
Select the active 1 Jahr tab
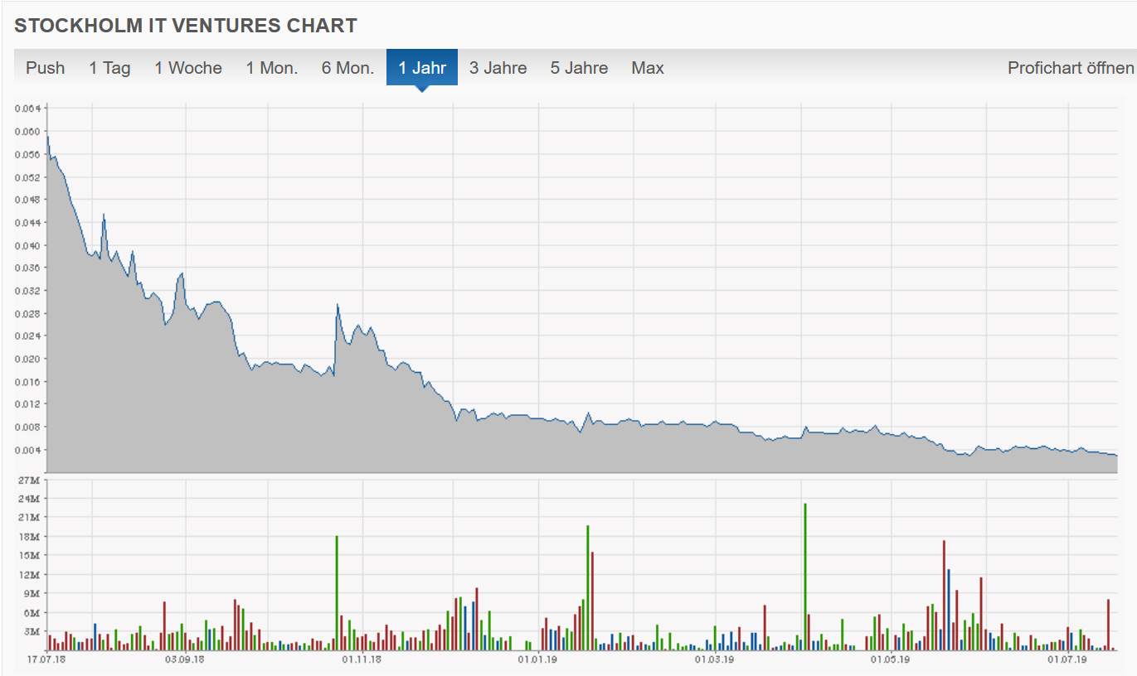point(422,68)
